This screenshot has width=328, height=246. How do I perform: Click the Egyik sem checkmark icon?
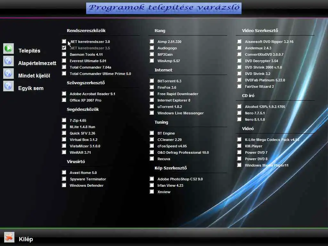click(x=8, y=86)
